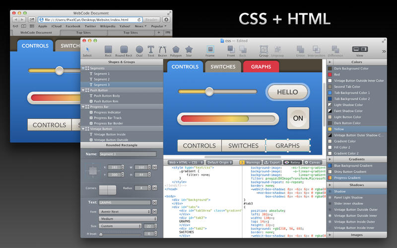Click the Warnings button

[x=250, y=163]
